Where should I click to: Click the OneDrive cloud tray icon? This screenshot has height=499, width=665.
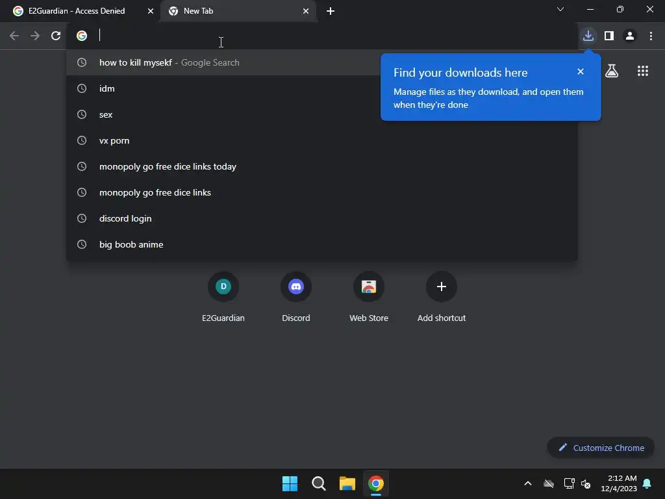pyautogui.click(x=549, y=483)
